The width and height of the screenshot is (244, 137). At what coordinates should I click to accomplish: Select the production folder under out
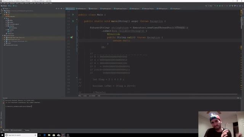pos(11,16)
